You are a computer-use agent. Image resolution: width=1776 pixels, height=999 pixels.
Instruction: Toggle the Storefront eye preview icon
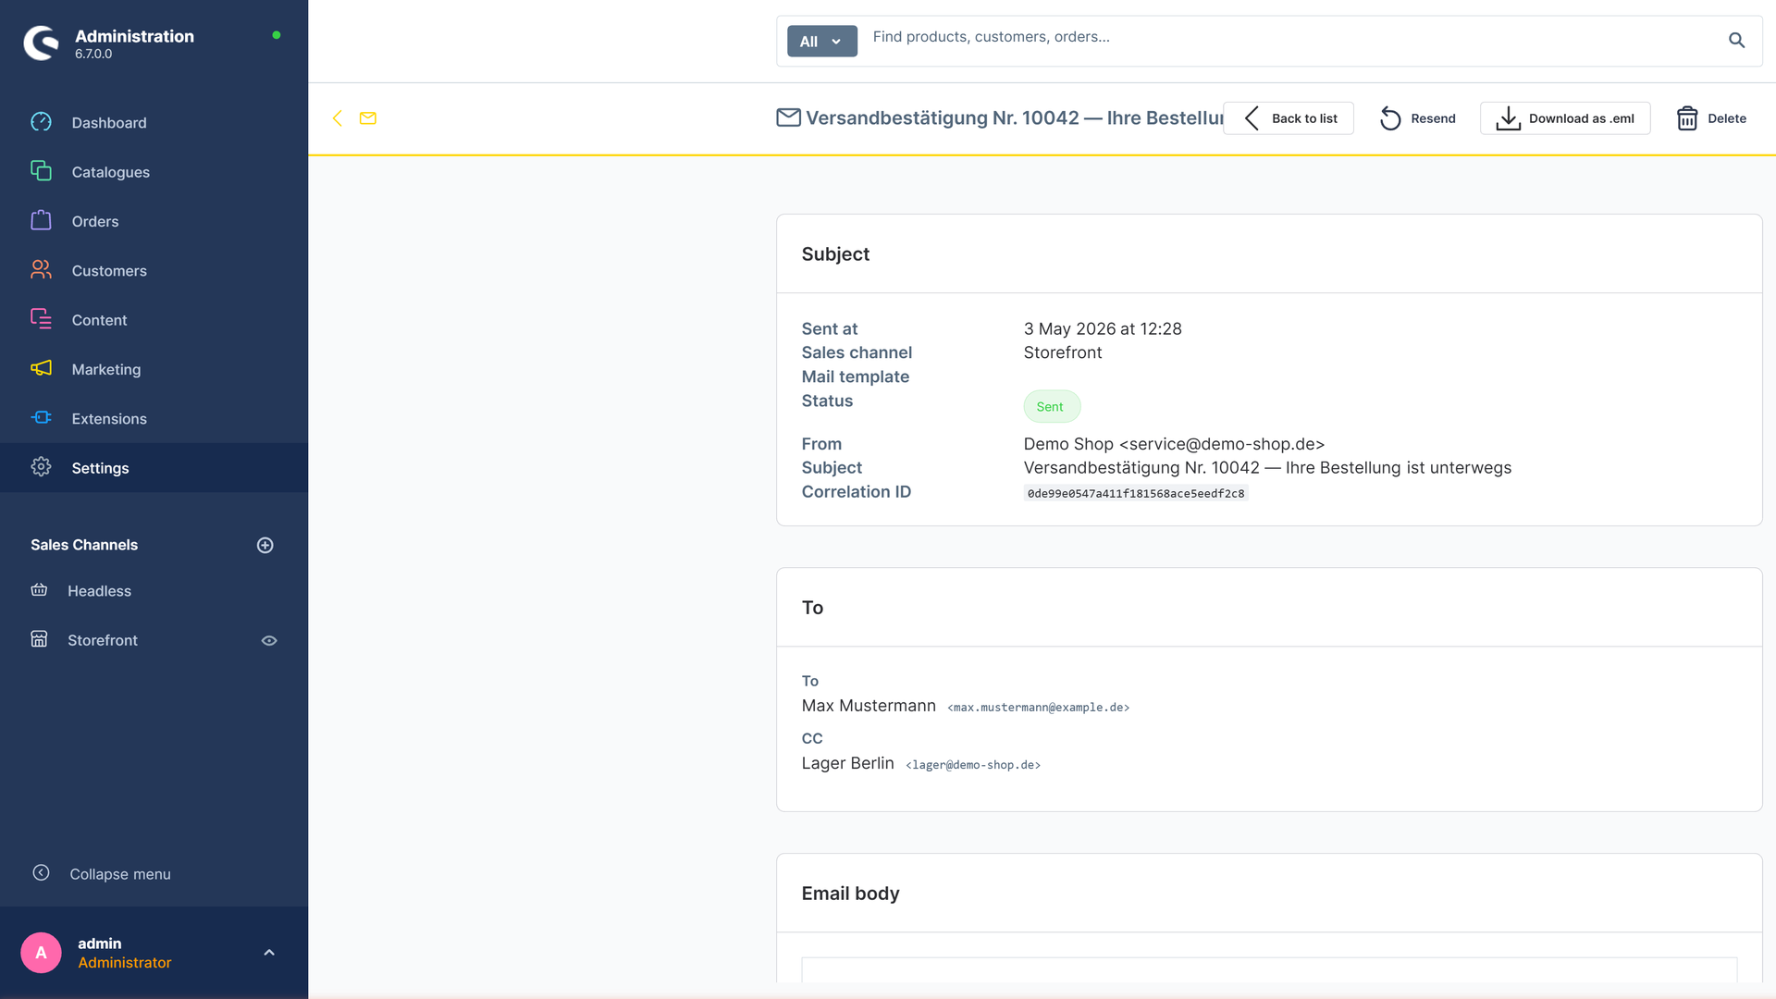(269, 640)
